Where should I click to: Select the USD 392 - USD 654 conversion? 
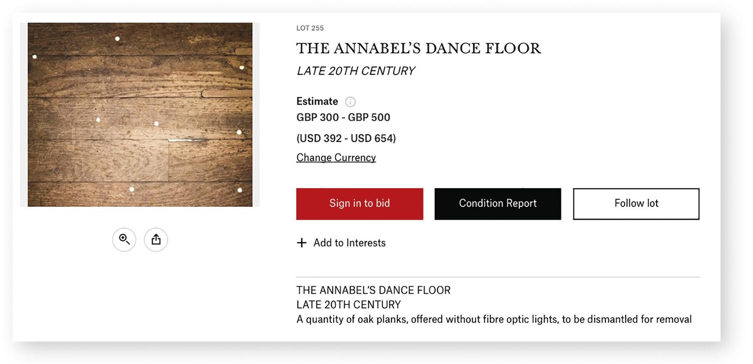coord(346,139)
